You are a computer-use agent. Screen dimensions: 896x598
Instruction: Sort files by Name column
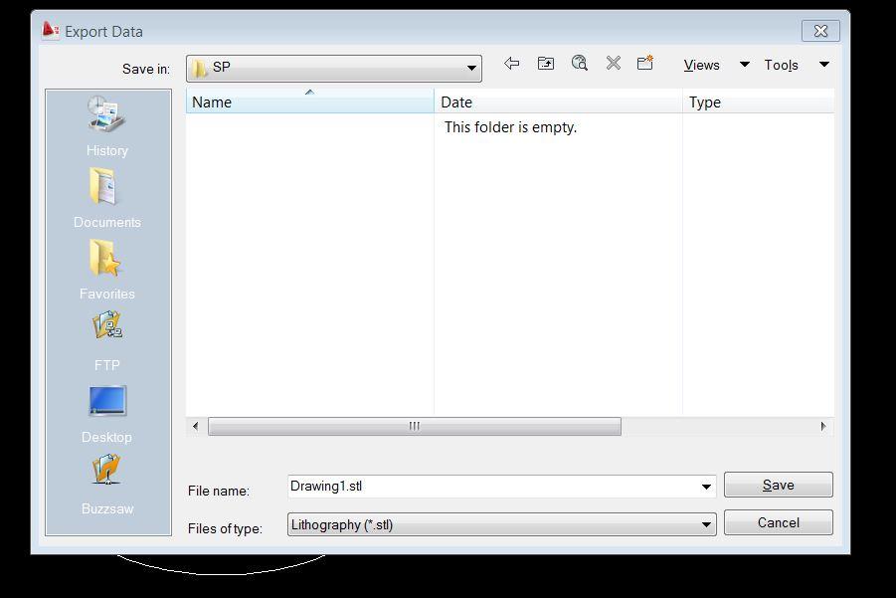point(309,101)
